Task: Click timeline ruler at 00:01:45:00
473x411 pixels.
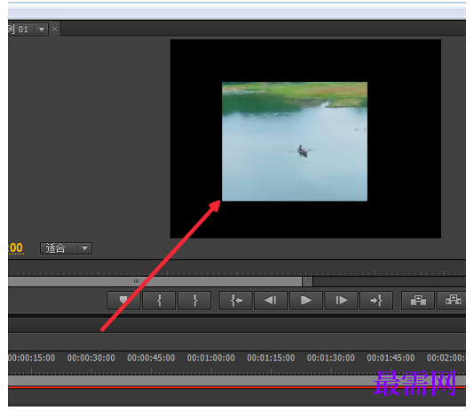Action: [x=390, y=358]
